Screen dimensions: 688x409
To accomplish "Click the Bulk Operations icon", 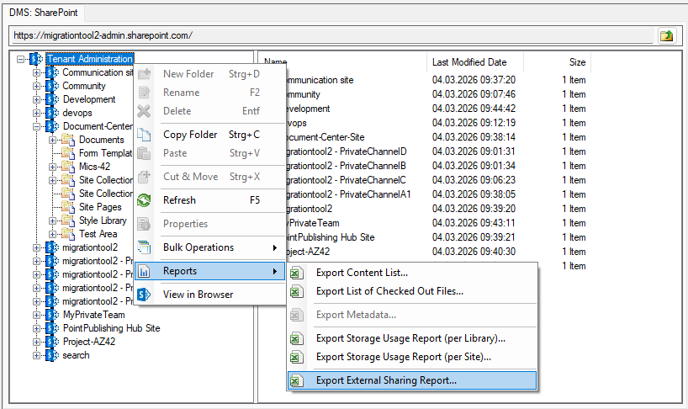I will tap(144, 247).
